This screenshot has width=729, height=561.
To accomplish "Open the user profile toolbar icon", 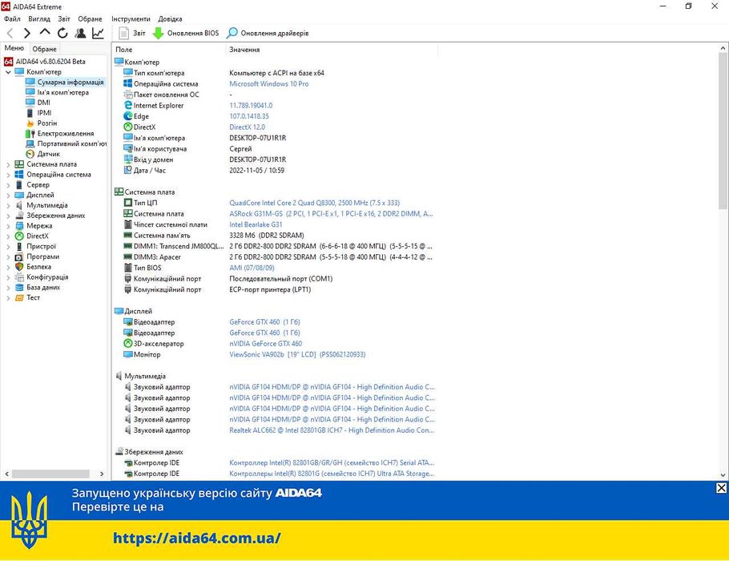I will (x=80, y=33).
